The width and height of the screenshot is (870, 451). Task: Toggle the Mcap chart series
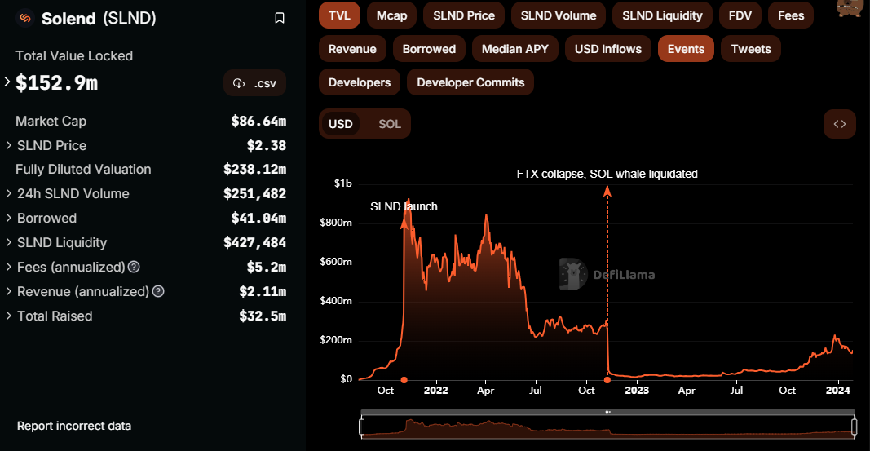point(391,15)
